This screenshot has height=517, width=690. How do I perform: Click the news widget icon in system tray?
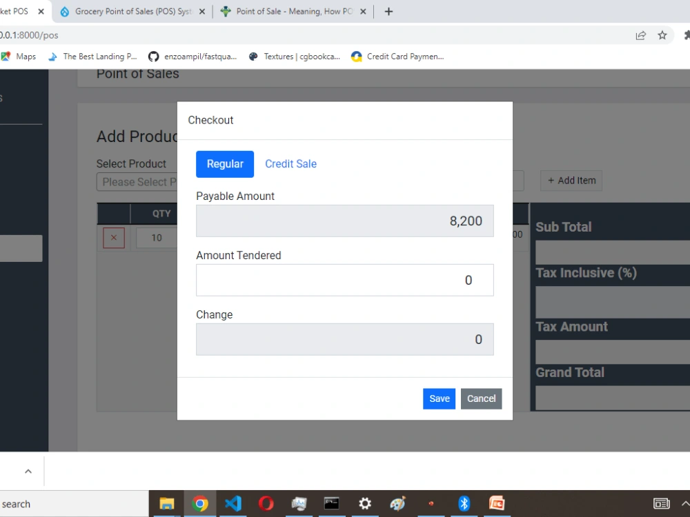(662, 504)
